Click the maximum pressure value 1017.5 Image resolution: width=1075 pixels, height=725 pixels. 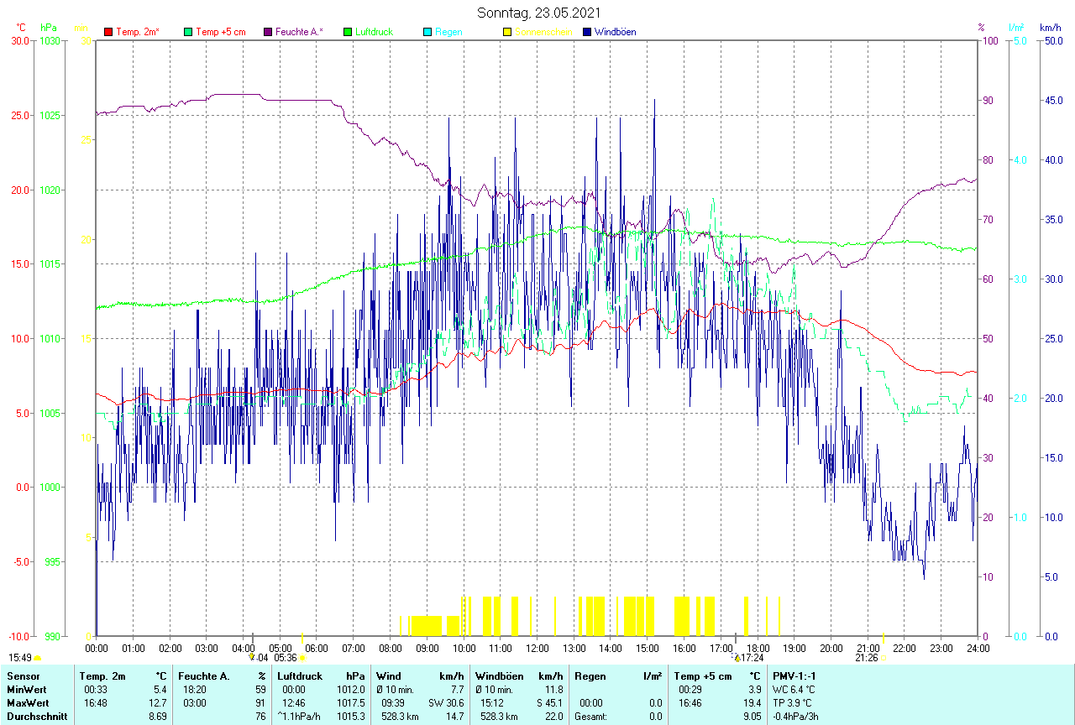click(x=350, y=703)
